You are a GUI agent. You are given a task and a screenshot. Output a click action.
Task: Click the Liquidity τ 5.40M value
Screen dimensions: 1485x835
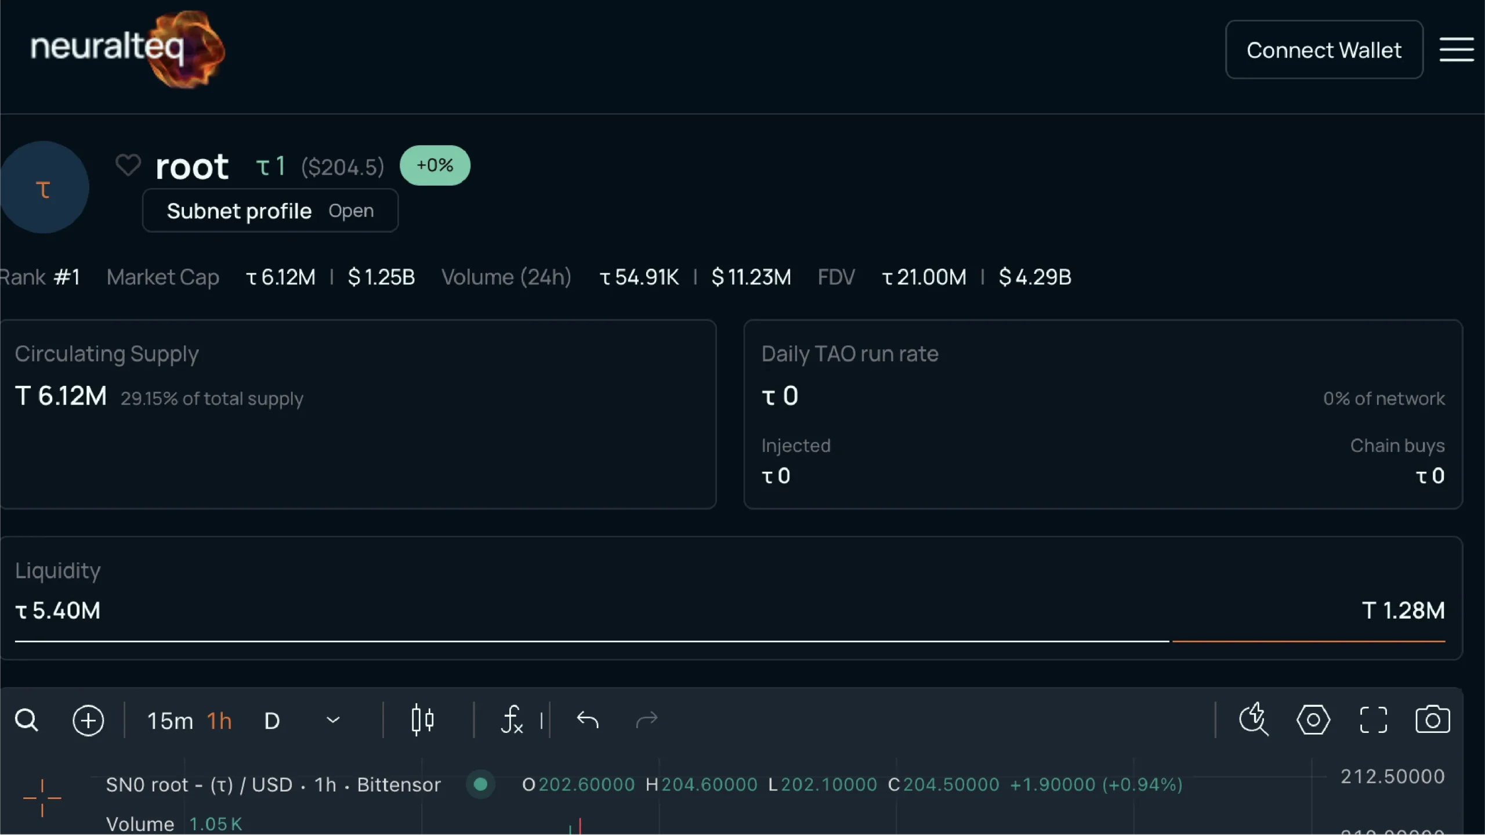click(x=57, y=610)
